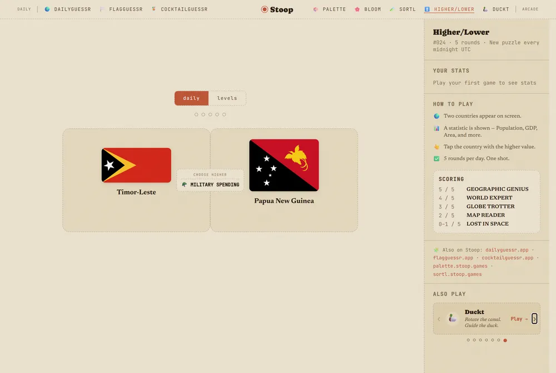
Task: Select second Also Play carousel dot
Action: 474,340
